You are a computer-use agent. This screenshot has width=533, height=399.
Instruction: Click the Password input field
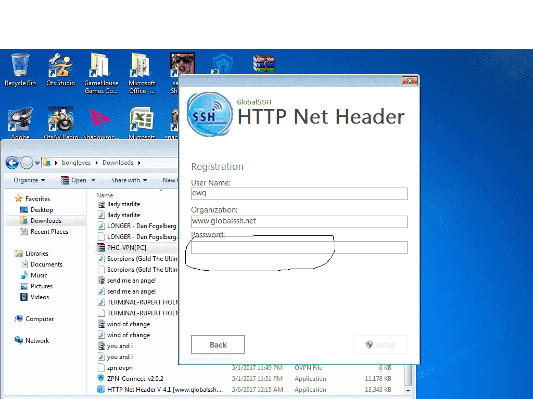[299, 247]
